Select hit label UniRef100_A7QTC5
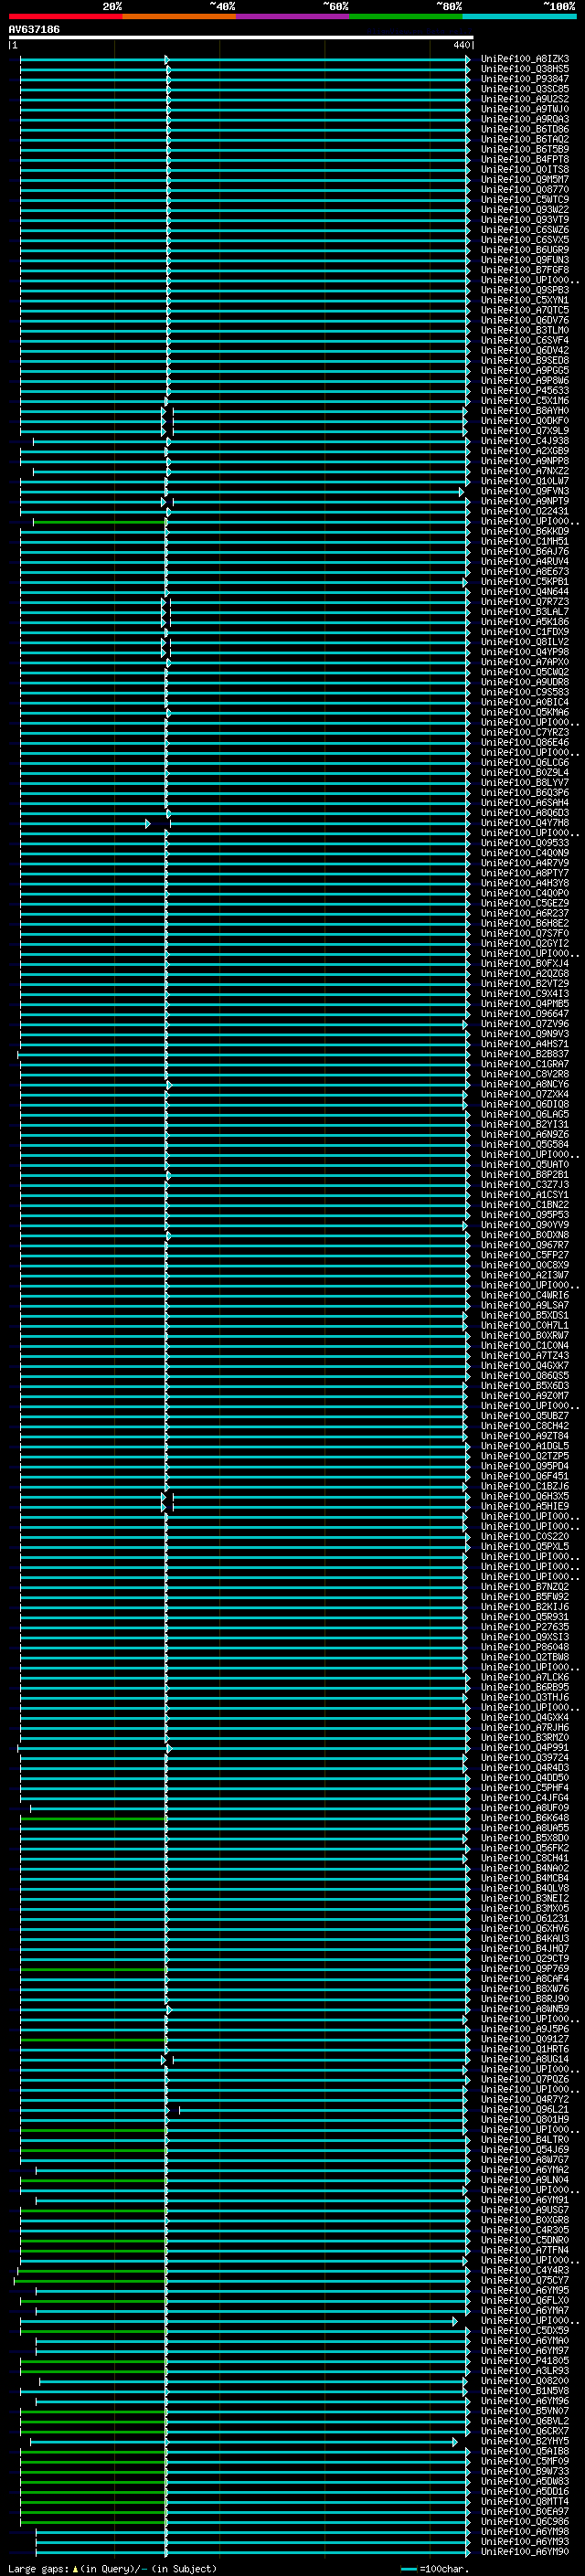 coord(525,310)
